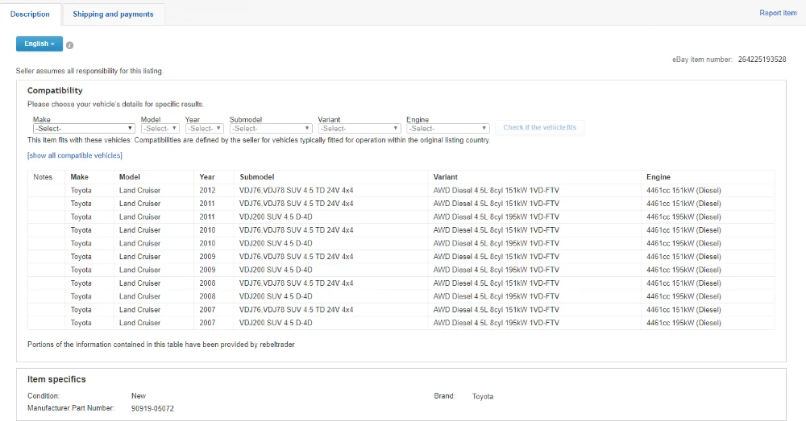Click year 2011 in the VDJ200 row
806x421 pixels.
coord(207,217)
